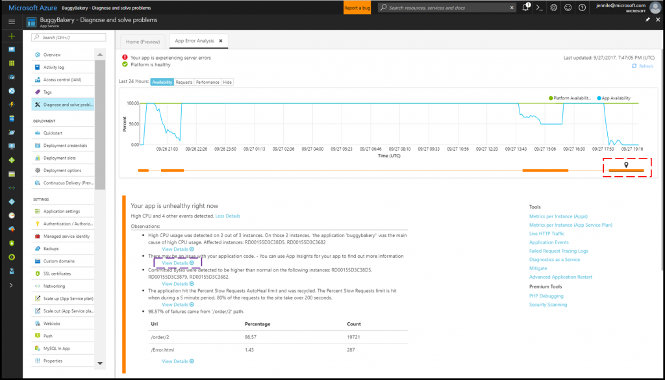Pin this blade with the pin icon
Image resolution: width=665 pixels, height=380 pixels.
647,20
